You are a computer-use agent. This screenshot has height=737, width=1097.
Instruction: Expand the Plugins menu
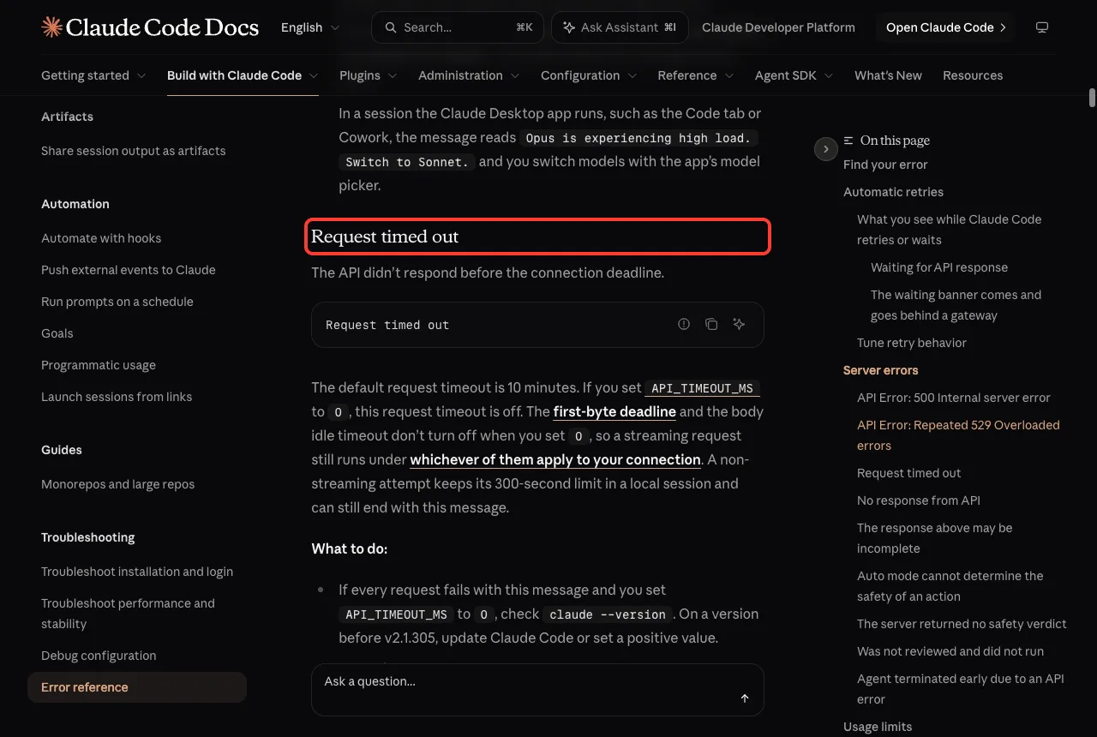click(369, 75)
